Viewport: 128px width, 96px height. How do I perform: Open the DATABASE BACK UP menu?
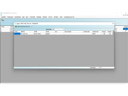coord(69,17)
